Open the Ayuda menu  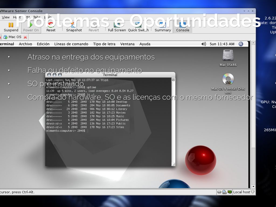pyautogui.click(x=145, y=44)
